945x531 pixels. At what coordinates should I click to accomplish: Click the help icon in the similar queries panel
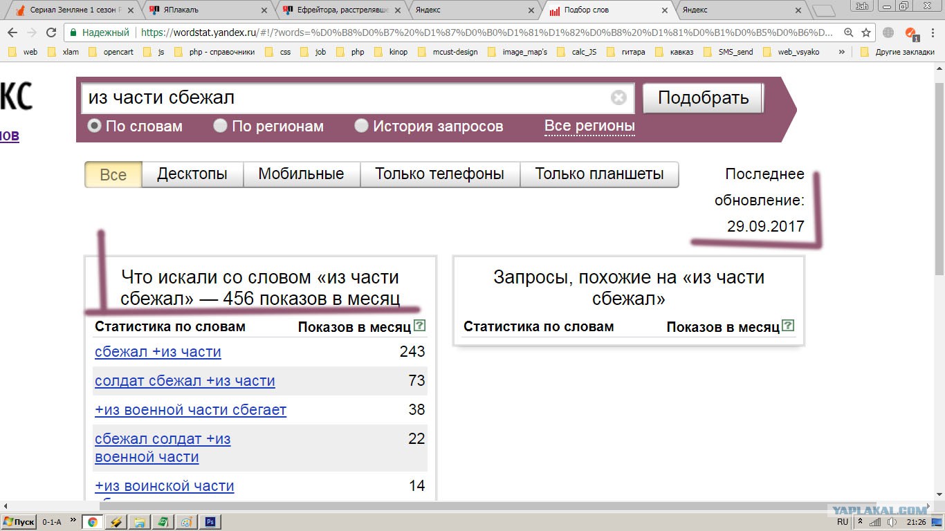pos(788,326)
